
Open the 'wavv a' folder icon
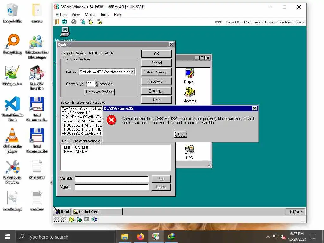click(x=37, y=13)
